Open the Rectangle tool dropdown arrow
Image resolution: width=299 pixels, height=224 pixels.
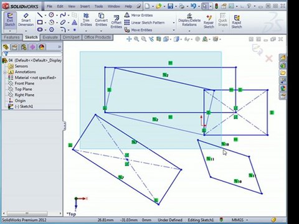click(45, 22)
